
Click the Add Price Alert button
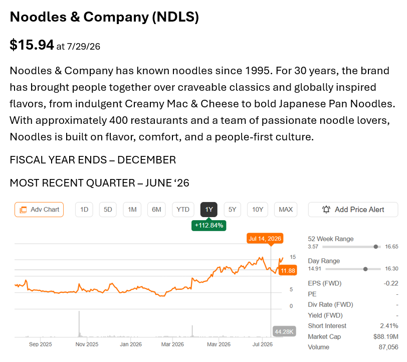(353, 210)
